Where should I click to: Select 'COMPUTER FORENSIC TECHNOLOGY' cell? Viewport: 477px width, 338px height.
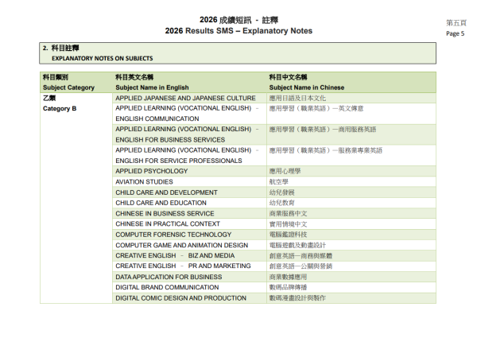189,235
